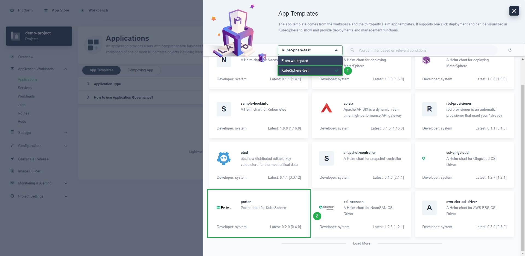525x256 pixels.
Task: Open the rbd-provisioner template title
Action: coord(459,103)
